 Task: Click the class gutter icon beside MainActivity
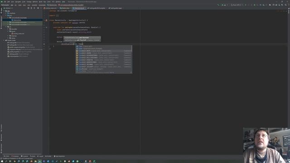click(46, 20)
